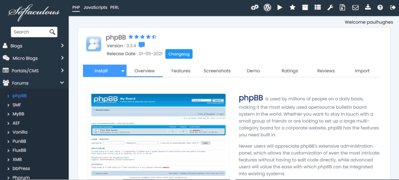Image resolution: width=399 pixels, height=180 pixels.
Task: Open the installations box icon
Action: tap(305, 8)
